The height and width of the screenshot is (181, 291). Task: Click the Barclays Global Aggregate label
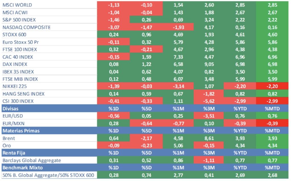32,160
